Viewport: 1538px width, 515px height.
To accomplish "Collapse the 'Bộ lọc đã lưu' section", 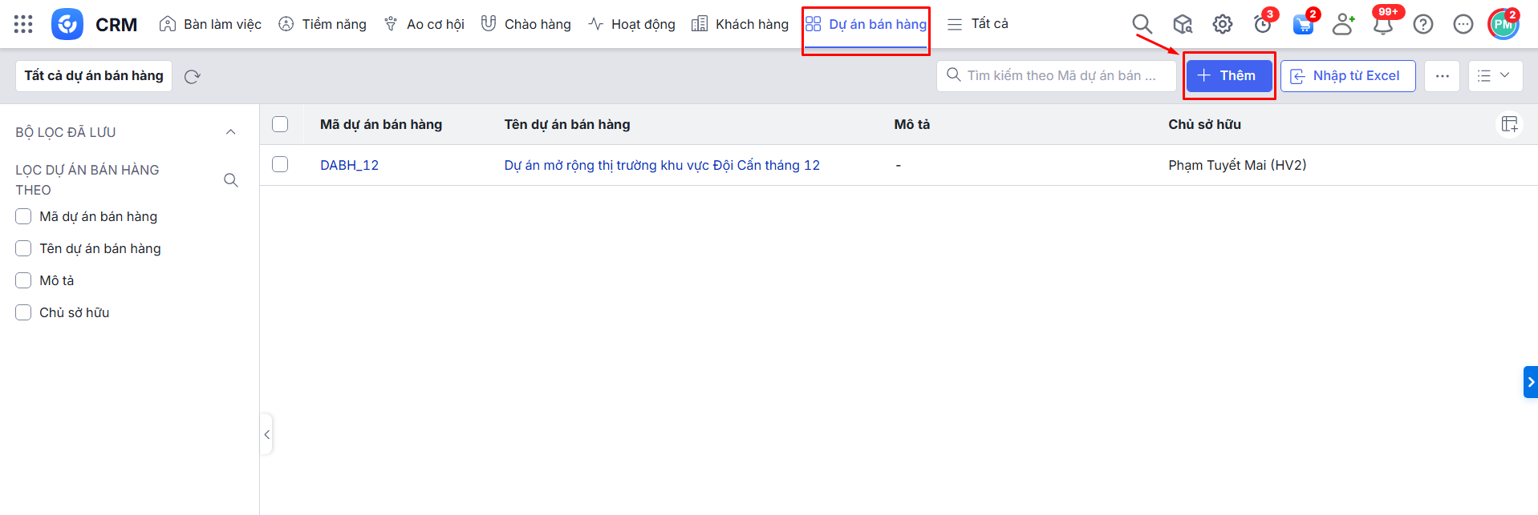I will 230,132.
